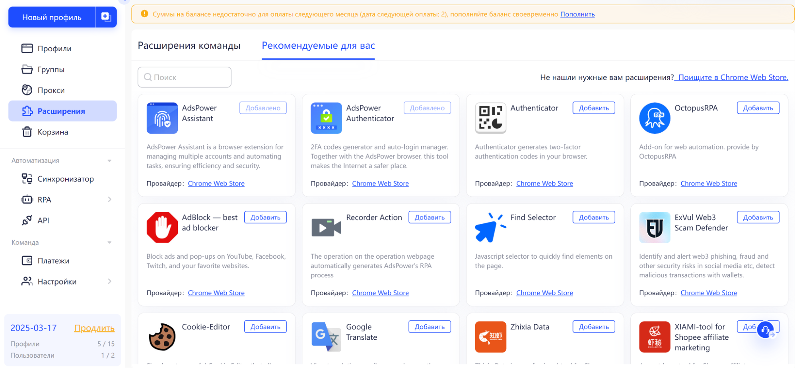Click the Пополнить link in the warning banner
The width and height of the screenshot is (795, 368).
577,14
